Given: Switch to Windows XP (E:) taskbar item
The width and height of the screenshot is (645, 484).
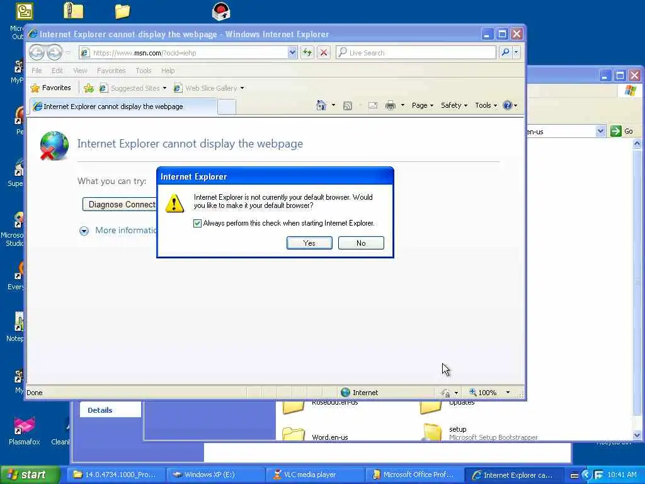Looking at the screenshot, I should (x=216, y=475).
